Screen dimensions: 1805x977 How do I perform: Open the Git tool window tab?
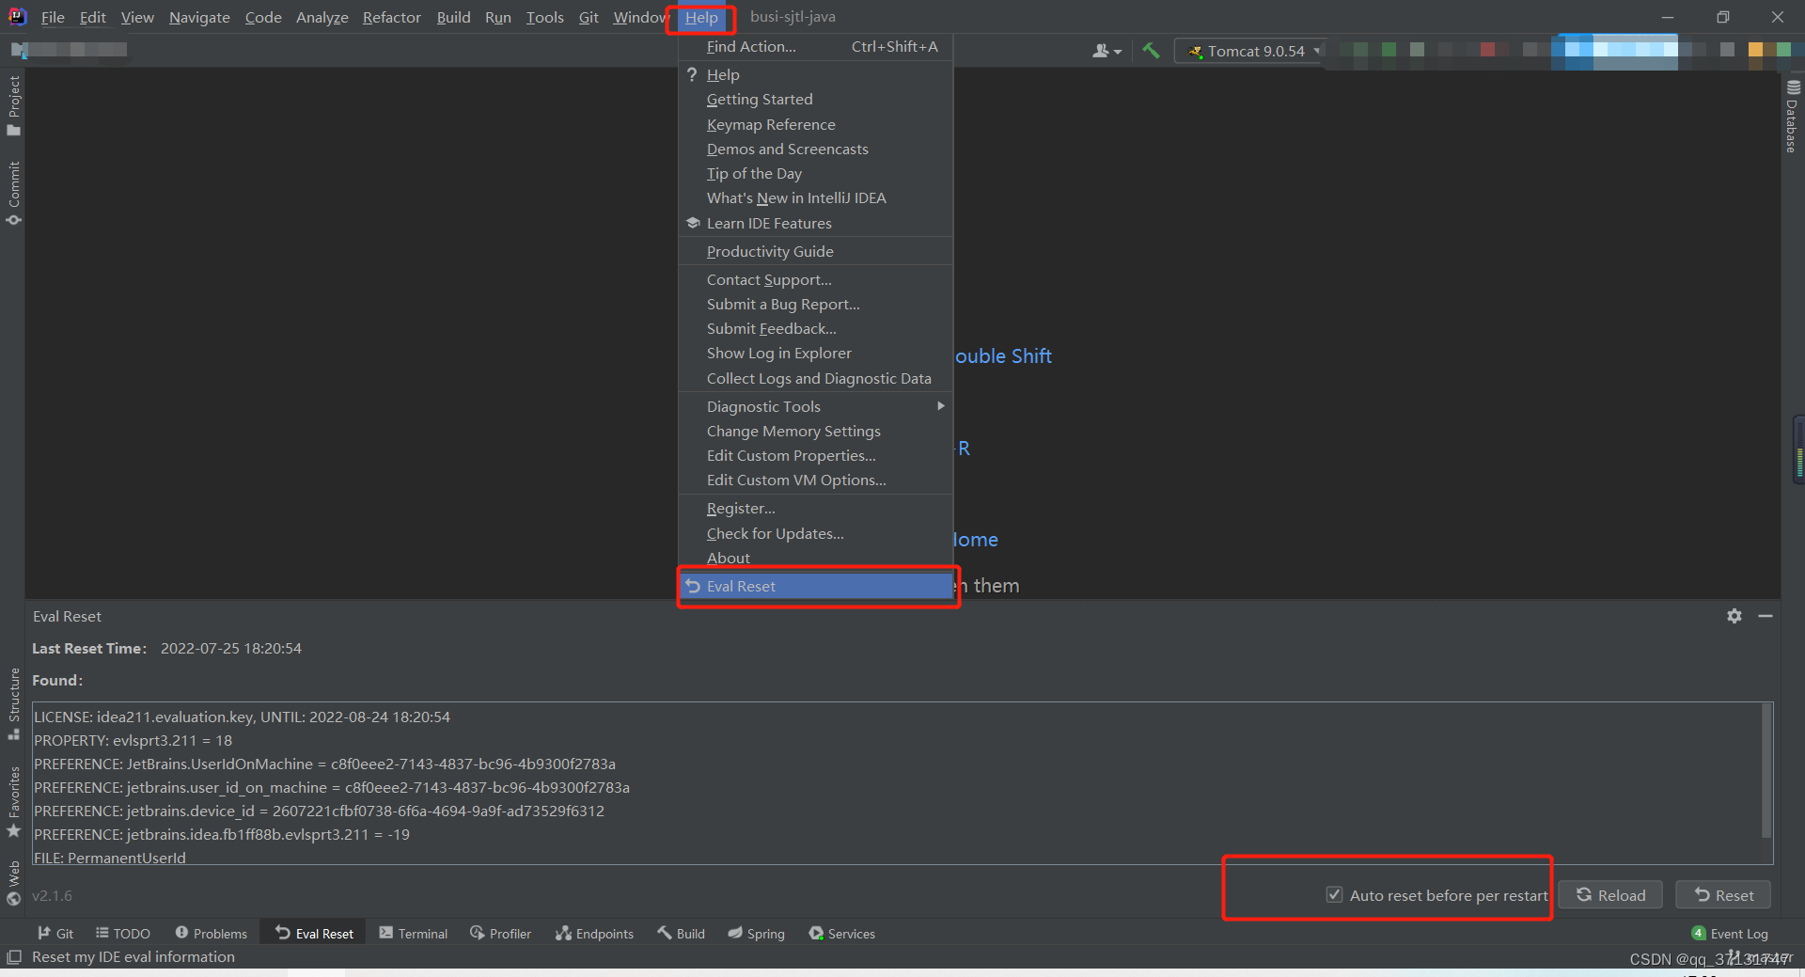(x=55, y=934)
